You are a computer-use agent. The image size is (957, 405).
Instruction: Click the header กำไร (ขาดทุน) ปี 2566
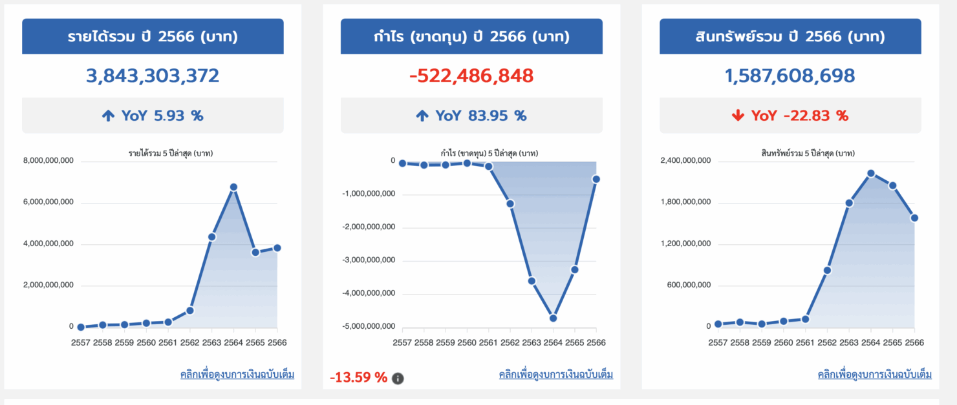(x=471, y=37)
